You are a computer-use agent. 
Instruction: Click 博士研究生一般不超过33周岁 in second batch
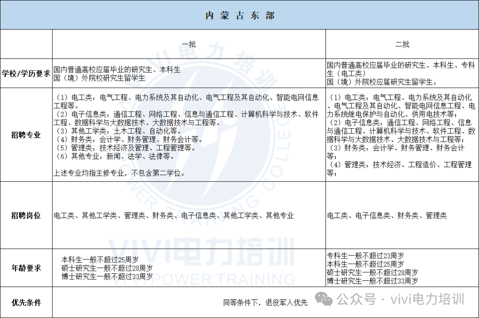coord(373,281)
